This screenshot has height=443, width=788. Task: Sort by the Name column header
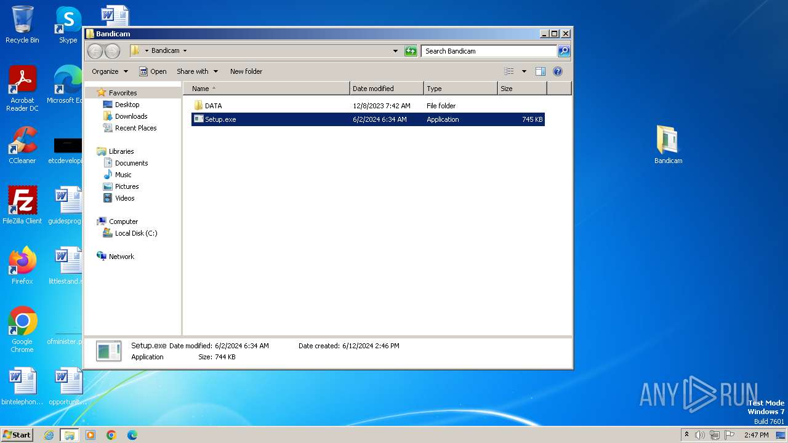(x=267, y=89)
